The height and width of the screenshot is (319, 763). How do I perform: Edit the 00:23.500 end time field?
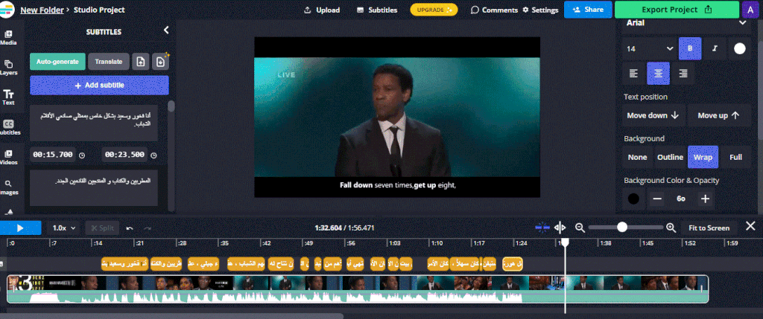point(124,155)
